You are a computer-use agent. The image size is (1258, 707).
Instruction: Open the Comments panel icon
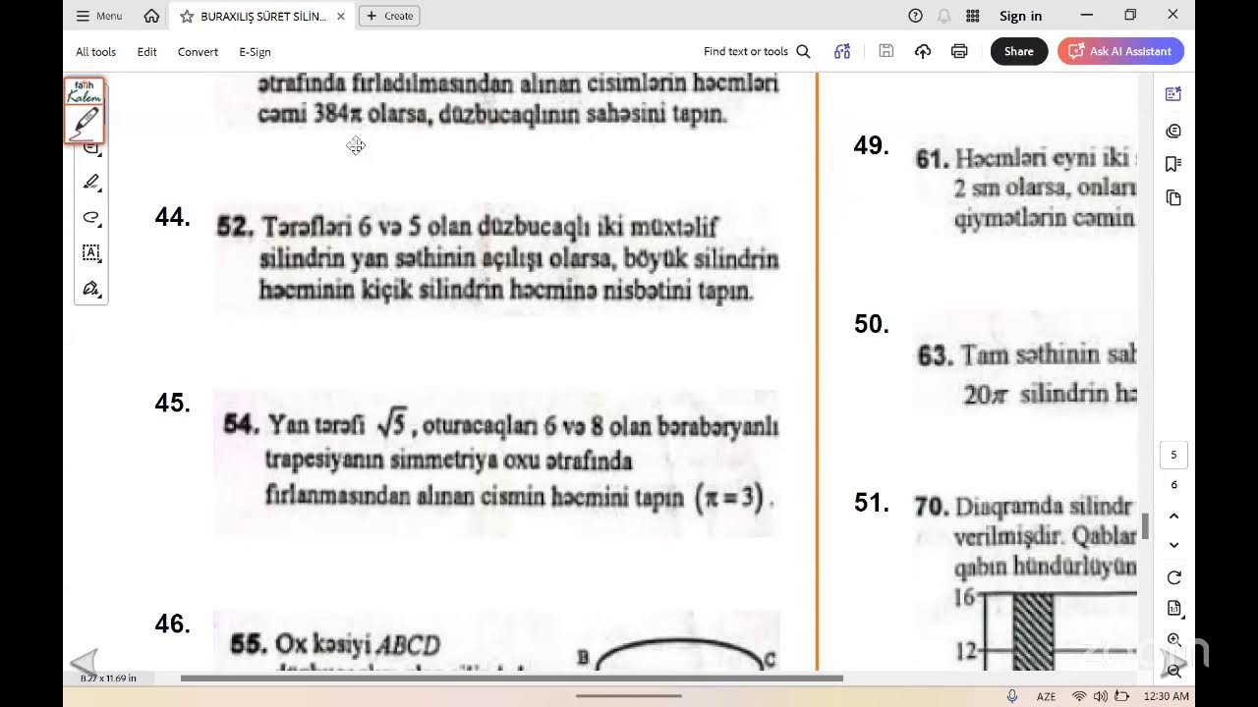[1172, 131]
